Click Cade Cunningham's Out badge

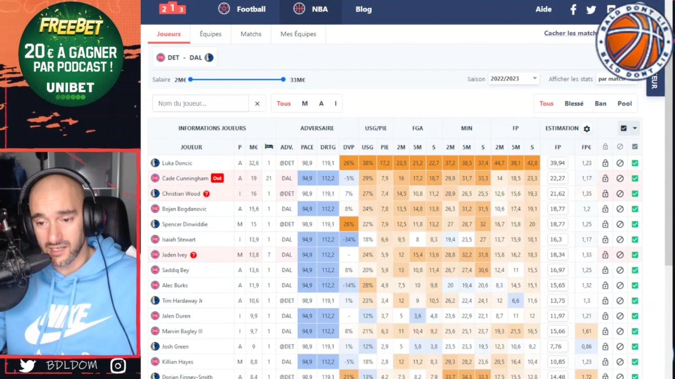[217, 179]
